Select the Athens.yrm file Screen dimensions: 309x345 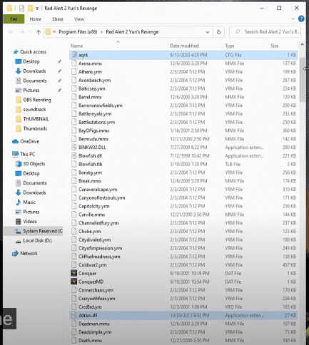[183, 72]
